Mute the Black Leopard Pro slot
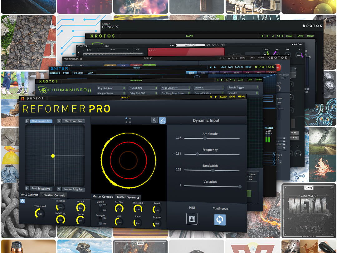 click(27, 121)
